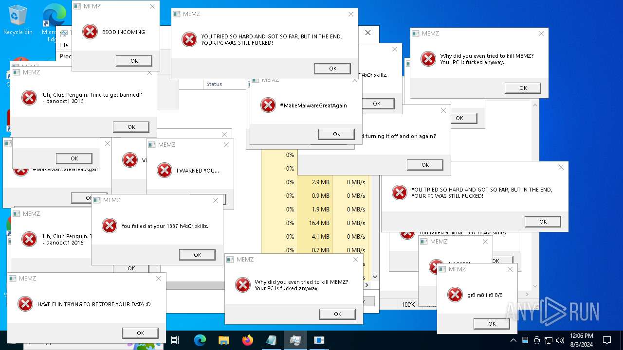
Task: Click the error icon in unobstructed #MakeMalwareGreatAgain dialog
Action: (268, 105)
